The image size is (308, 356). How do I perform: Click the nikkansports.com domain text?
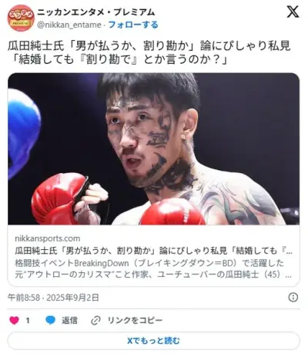[48, 238]
